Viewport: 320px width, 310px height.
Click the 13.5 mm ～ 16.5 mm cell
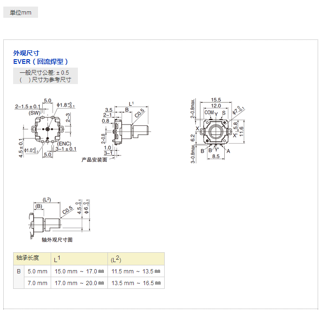(x=136, y=283)
